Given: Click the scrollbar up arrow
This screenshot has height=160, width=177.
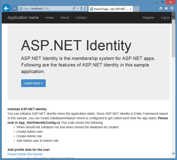Looking at the screenshot, I should (x=173, y=17).
